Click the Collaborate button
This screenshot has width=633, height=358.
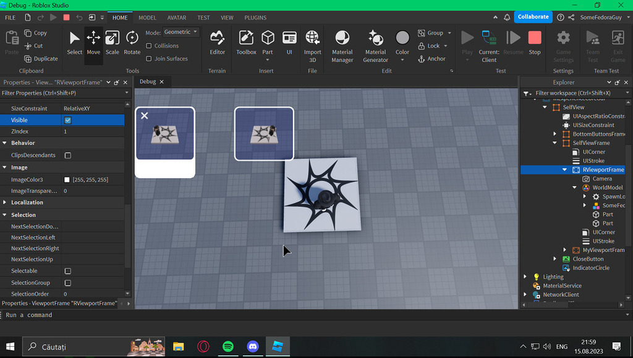532,17
